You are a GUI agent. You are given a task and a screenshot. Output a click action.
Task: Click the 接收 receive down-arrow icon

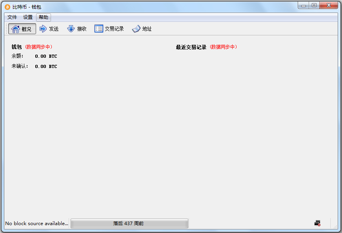coord(71,29)
